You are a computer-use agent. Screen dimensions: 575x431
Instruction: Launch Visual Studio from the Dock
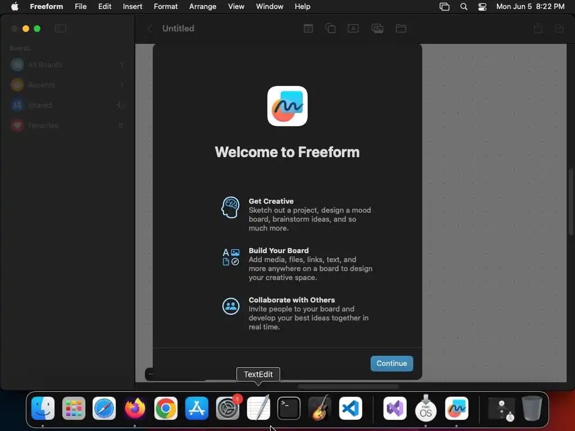[395, 409]
